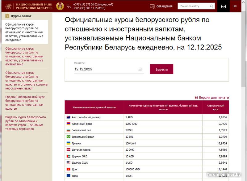The width and height of the screenshot is (247, 181).
Task: Click the 11,1448 rate value
Action: [x=222, y=169]
